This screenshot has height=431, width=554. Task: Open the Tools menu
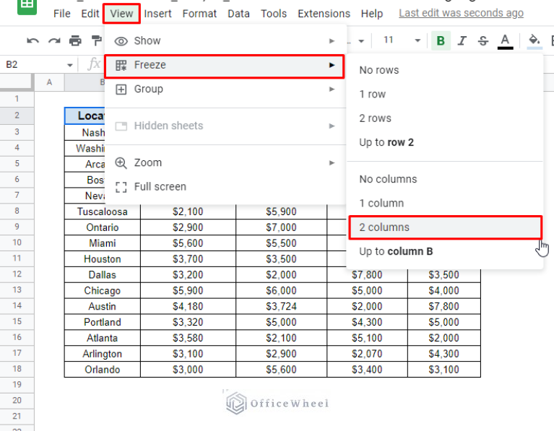click(274, 14)
